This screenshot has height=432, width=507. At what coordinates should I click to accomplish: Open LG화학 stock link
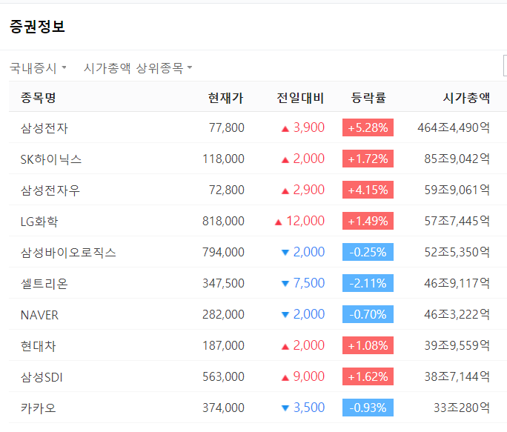[x=39, y=222]
